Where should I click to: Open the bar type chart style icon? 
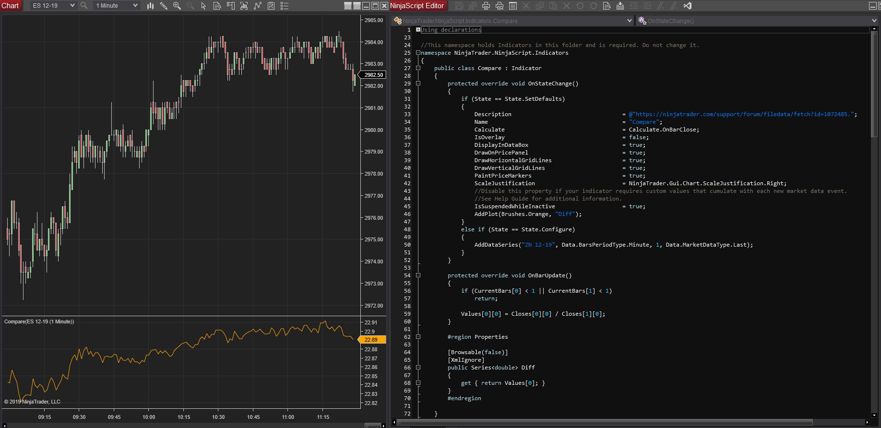(x=150, y=6)
